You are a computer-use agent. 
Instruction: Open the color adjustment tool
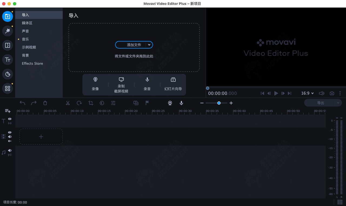[x=102, y=103]
